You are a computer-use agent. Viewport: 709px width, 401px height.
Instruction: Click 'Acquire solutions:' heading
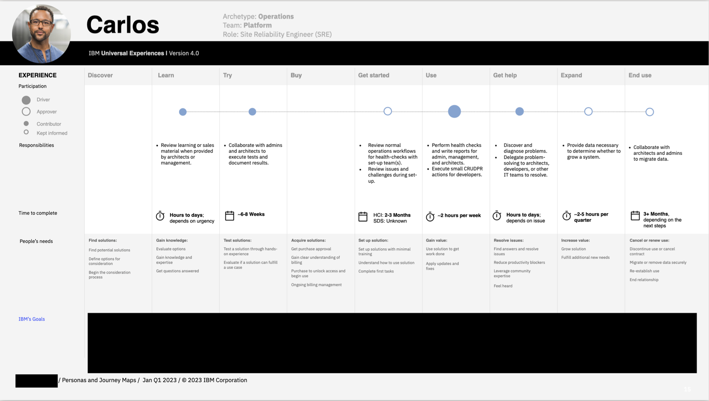click(308, 240)
